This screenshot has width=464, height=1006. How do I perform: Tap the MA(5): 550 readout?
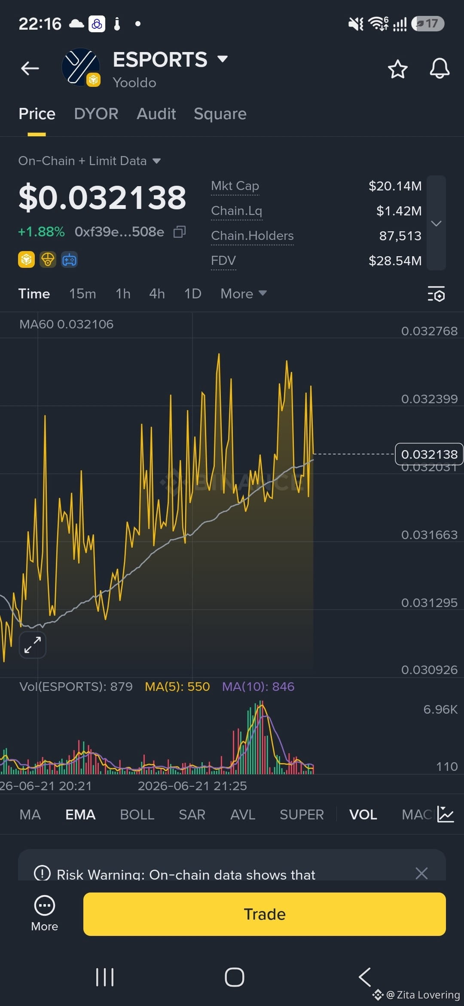click(177, 687)
